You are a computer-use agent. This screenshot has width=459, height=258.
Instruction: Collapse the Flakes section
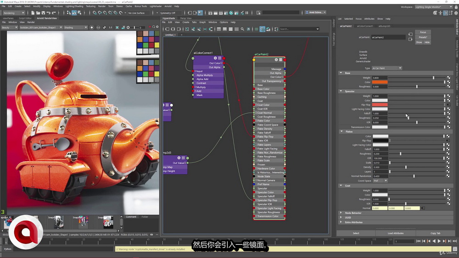(341, 132)
